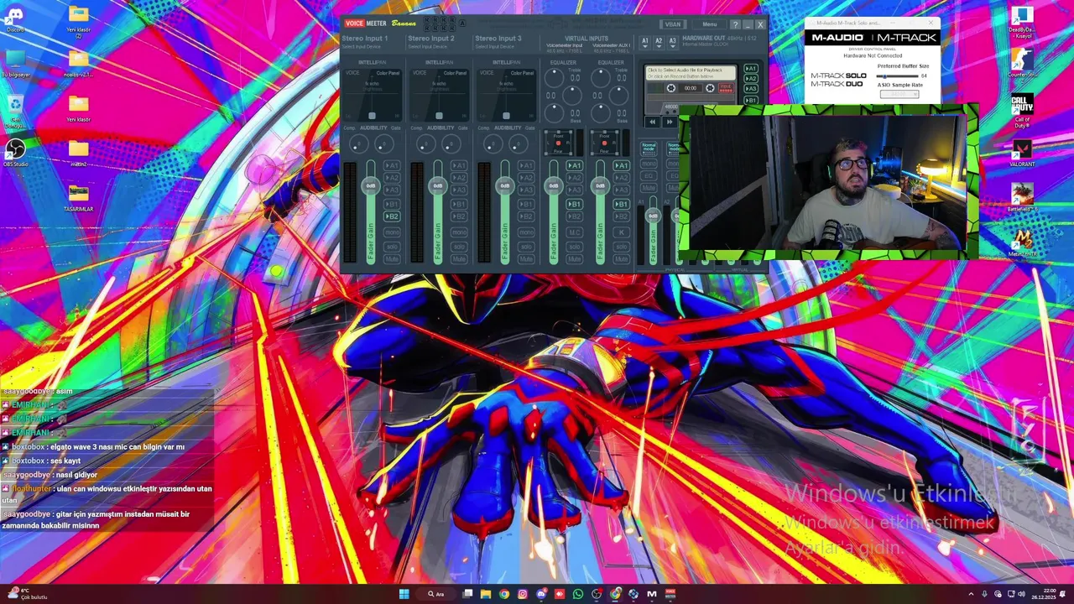Click the Voicemeeter Banana logo
1074x604 pixels.
pyautogui.click(x=379, y=23)
